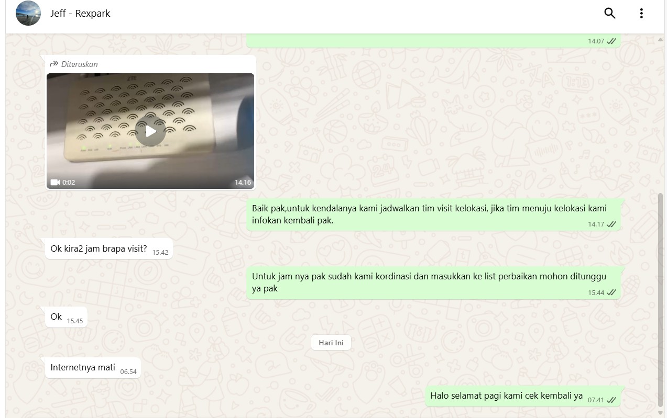This screenshot has height=418, width=667.
Task: Open the chat search icon
Action: coord(609,13)
